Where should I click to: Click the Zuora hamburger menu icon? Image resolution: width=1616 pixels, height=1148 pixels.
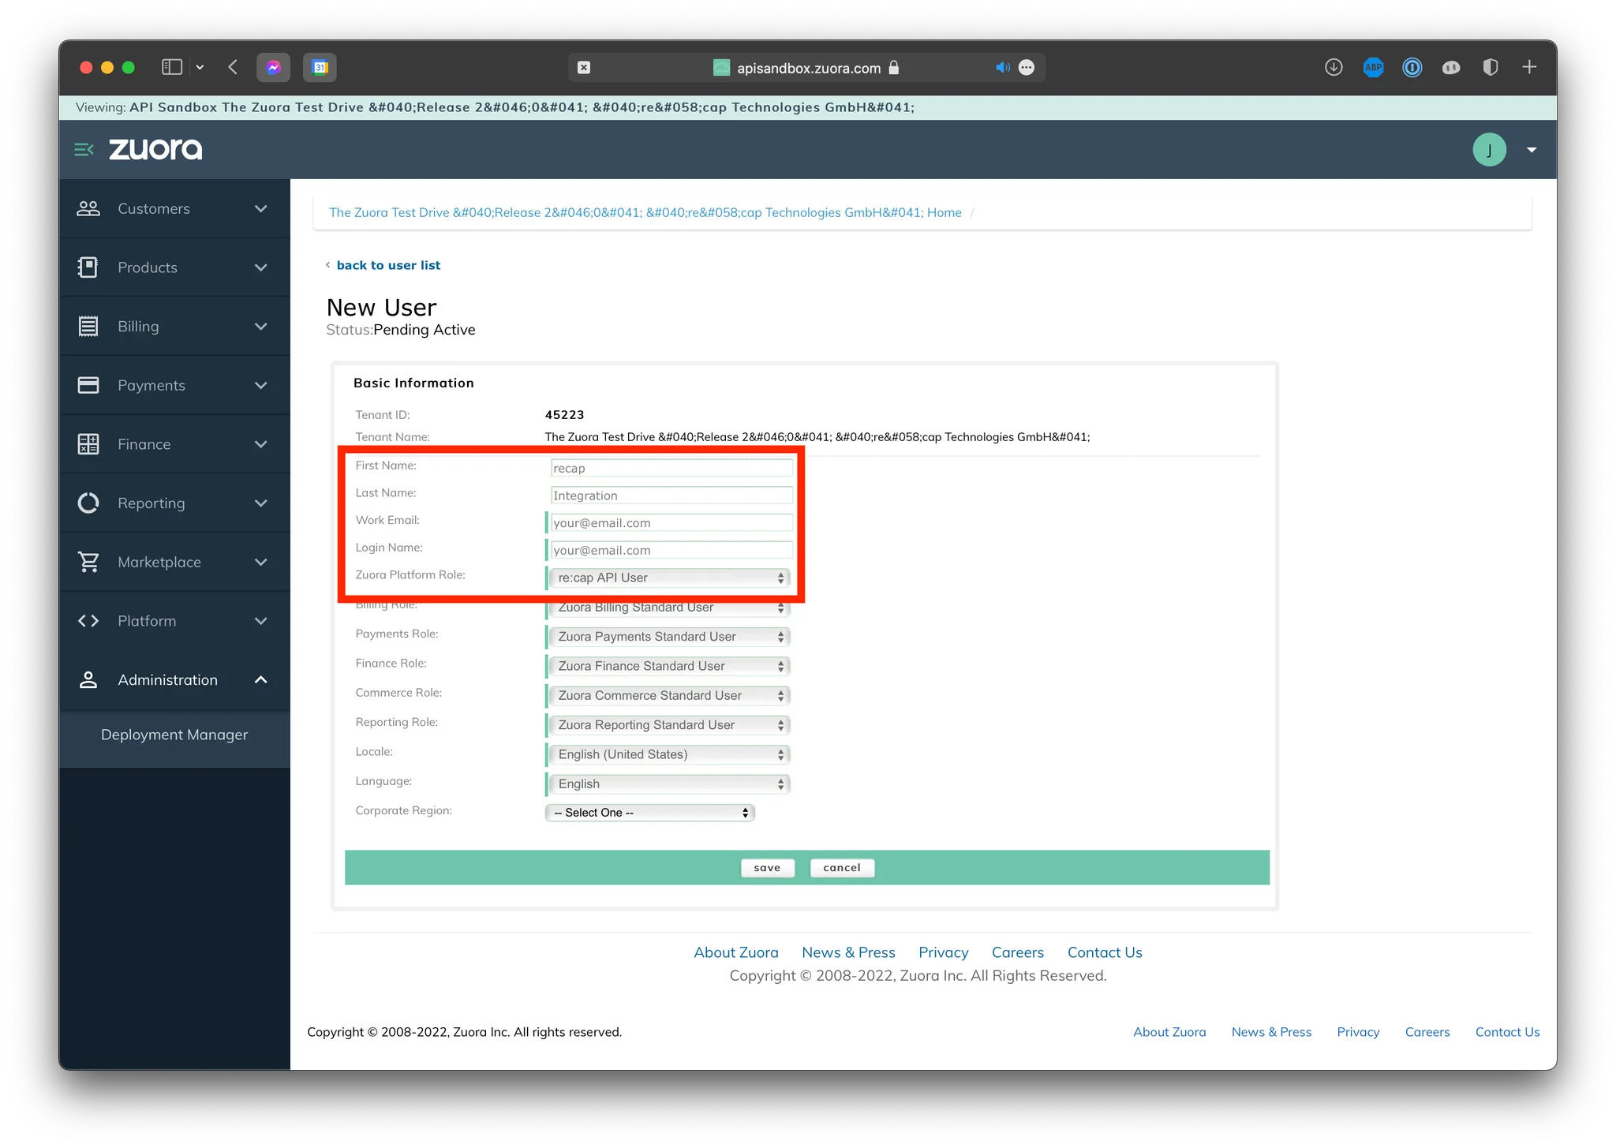pos(83,149)
